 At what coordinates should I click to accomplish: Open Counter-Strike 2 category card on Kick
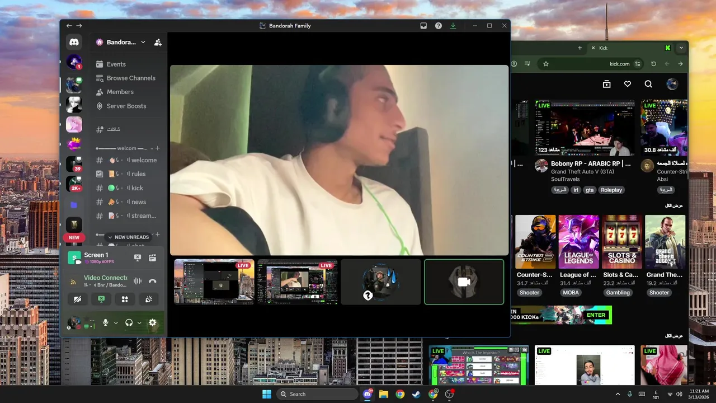click(535, 242)
